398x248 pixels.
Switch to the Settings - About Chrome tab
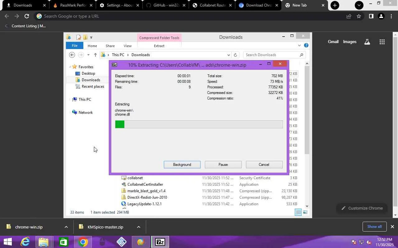(x=119, y=5)
